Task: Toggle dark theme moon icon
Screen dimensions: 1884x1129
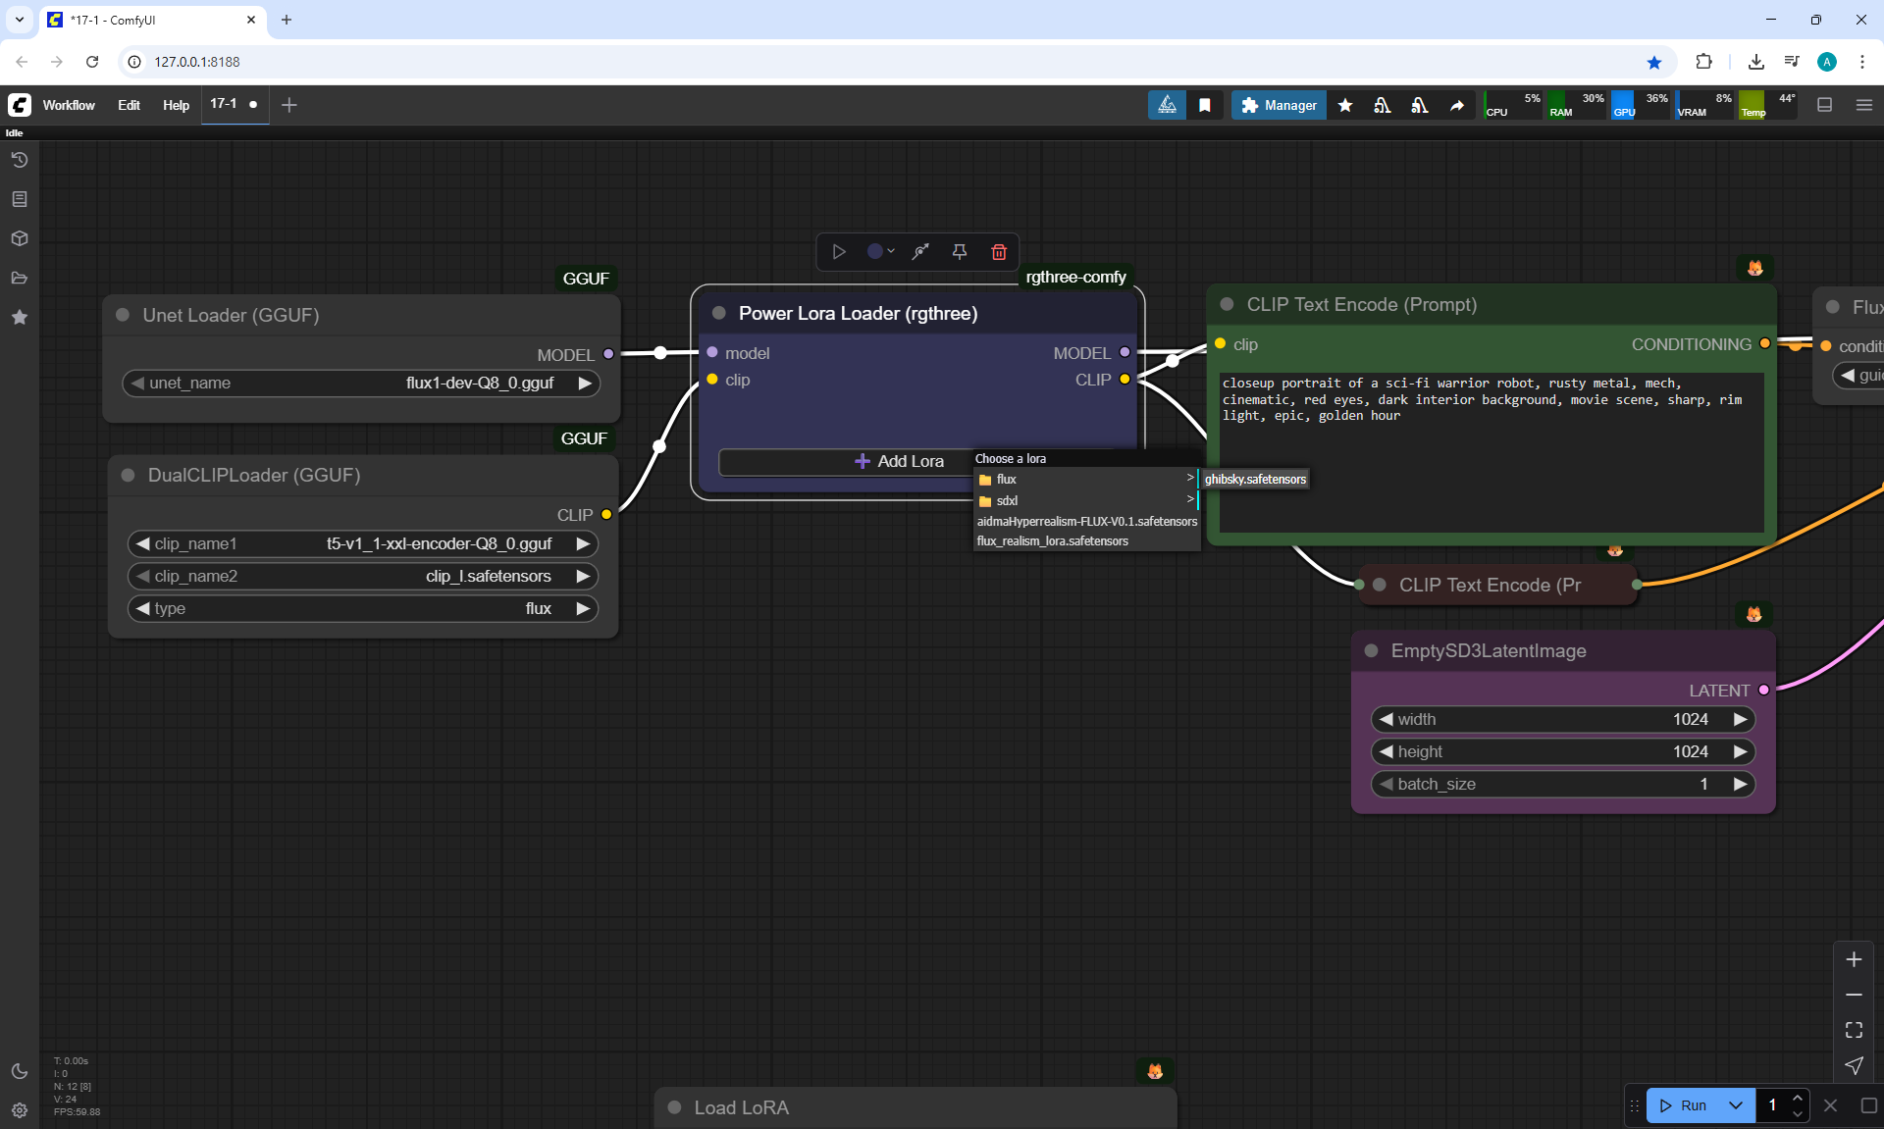Action: pos(20,1071)
